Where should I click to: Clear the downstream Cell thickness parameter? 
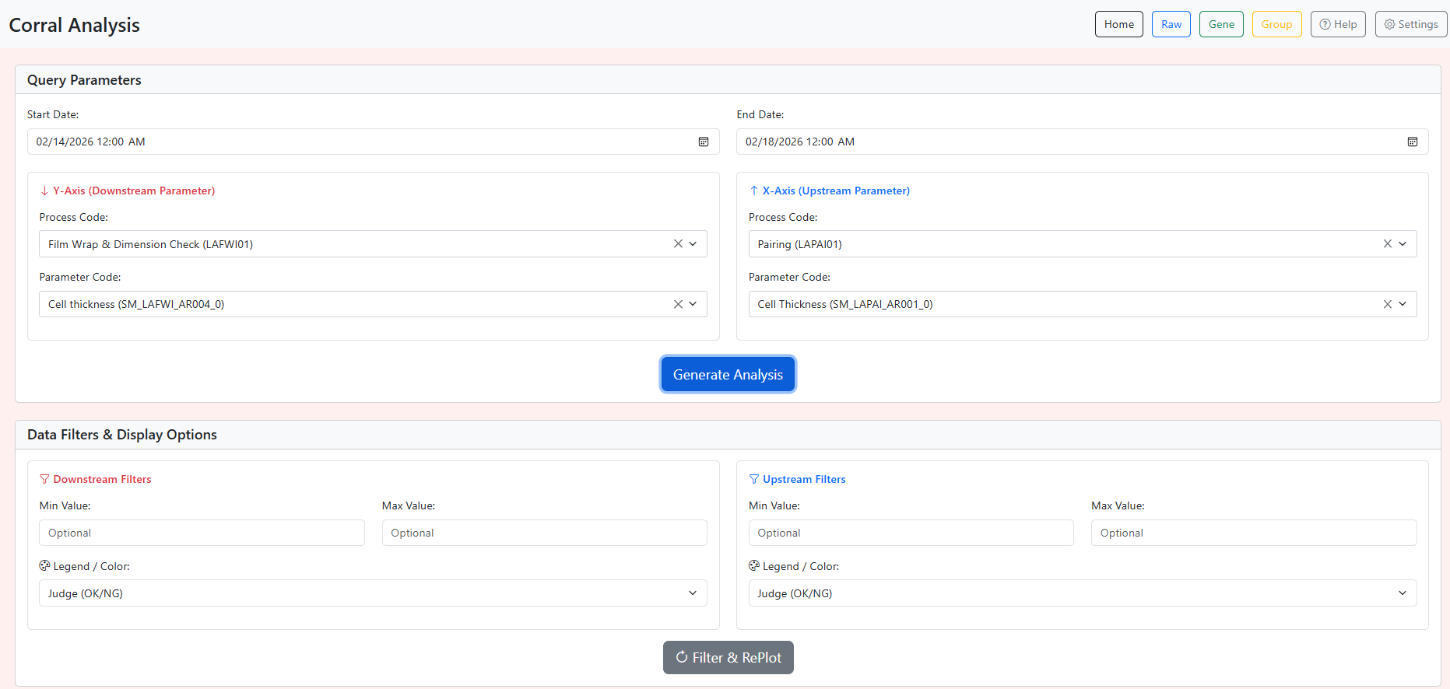(678, 304)
